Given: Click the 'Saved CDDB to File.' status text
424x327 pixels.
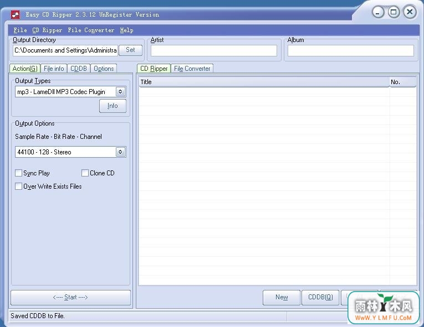Looking at the screenshot, I should tap(38, 316).
